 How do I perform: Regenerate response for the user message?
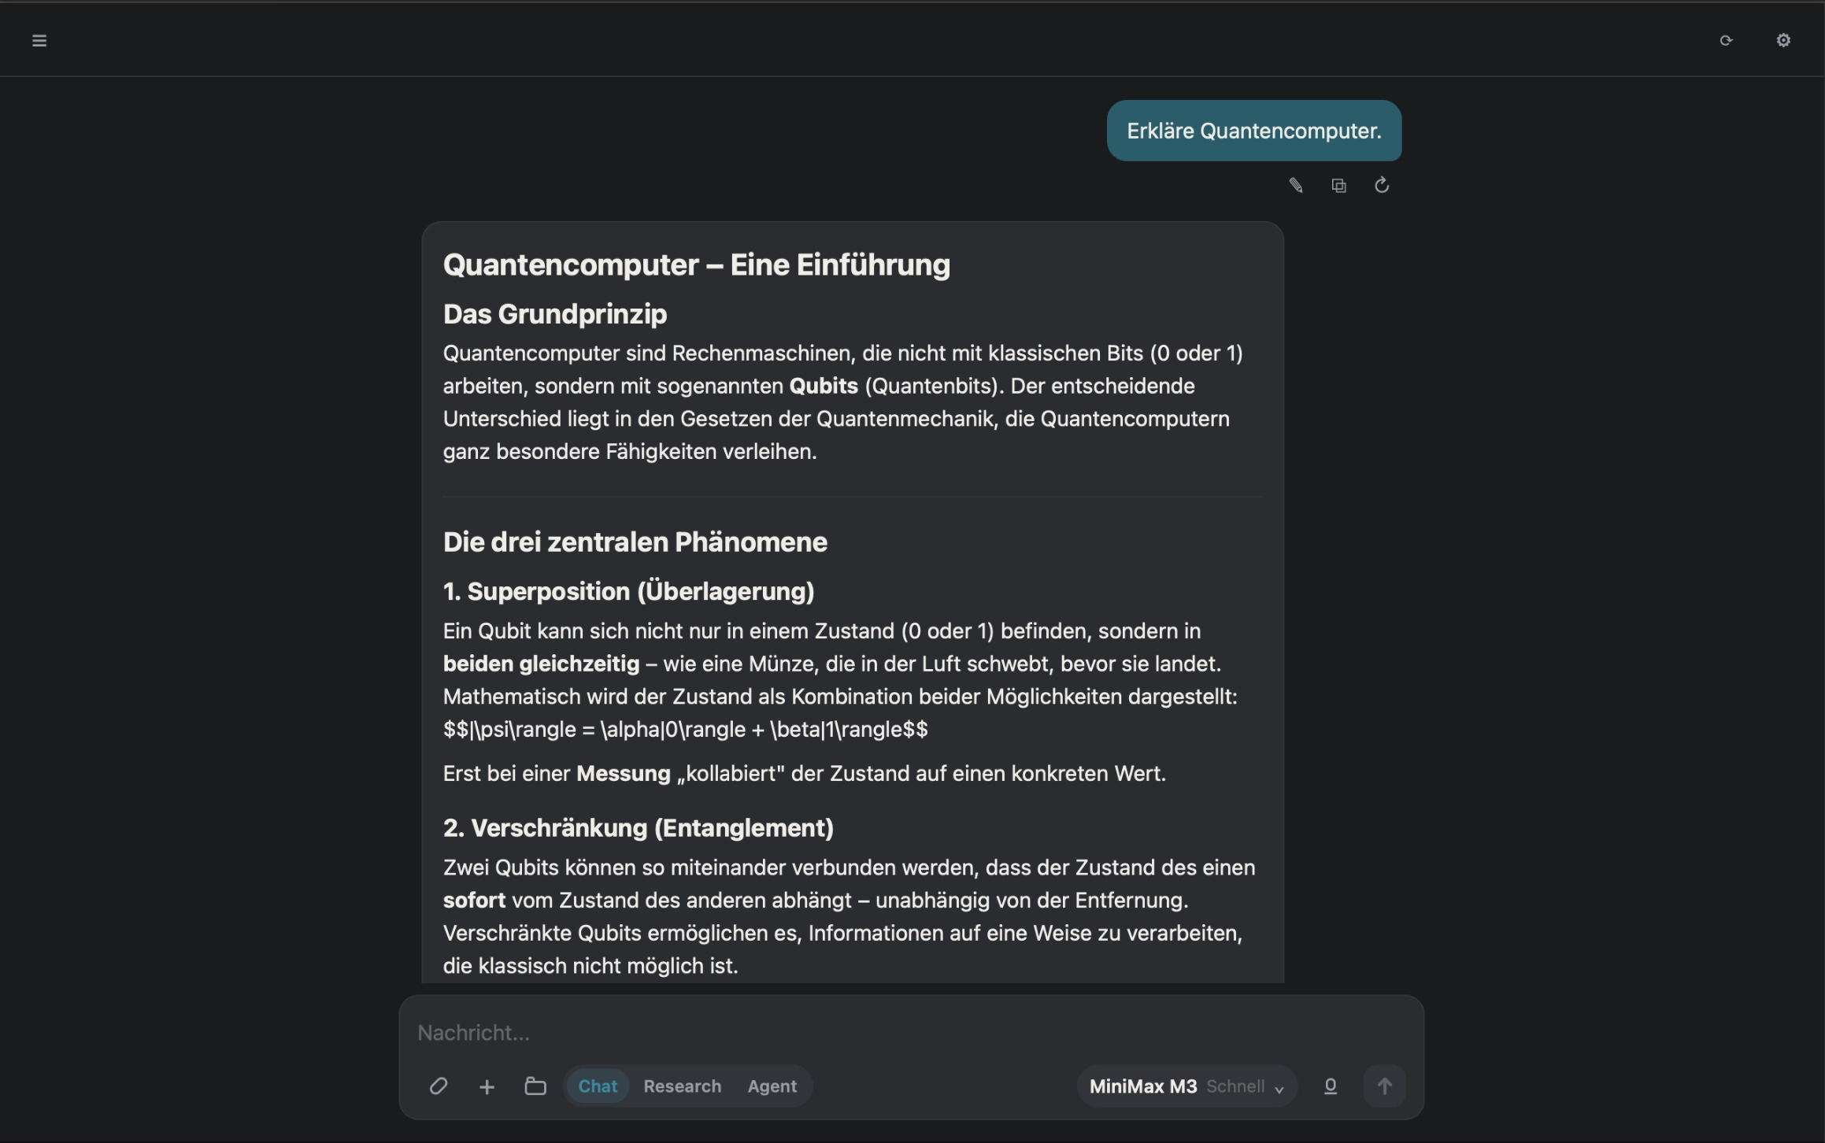(1382, 185)
